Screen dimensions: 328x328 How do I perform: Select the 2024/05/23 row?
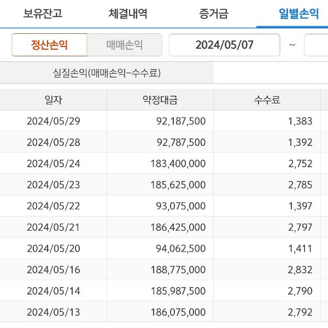53,185
